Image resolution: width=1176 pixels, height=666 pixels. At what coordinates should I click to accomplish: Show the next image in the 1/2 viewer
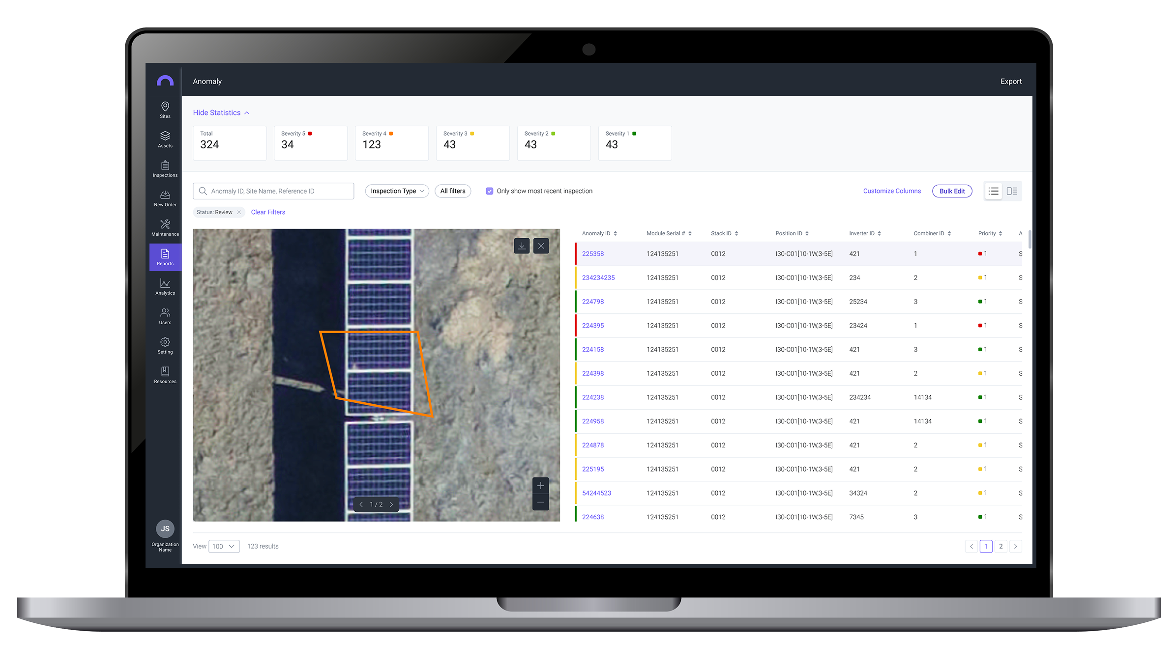391,504
